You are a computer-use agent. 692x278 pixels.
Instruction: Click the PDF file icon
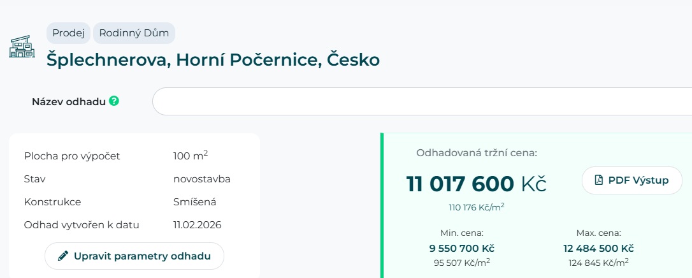pos(598,180)
